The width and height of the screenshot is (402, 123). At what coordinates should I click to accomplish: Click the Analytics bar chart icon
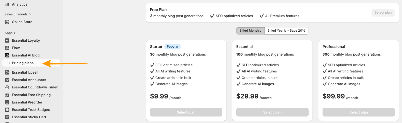coord(7,4)
